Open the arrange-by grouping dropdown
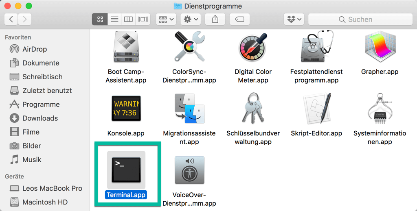The image size is (417, 211). [166, 19]
